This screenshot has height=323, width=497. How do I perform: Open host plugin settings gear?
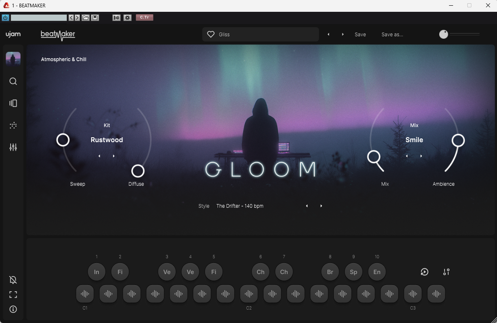click(128, 18)
